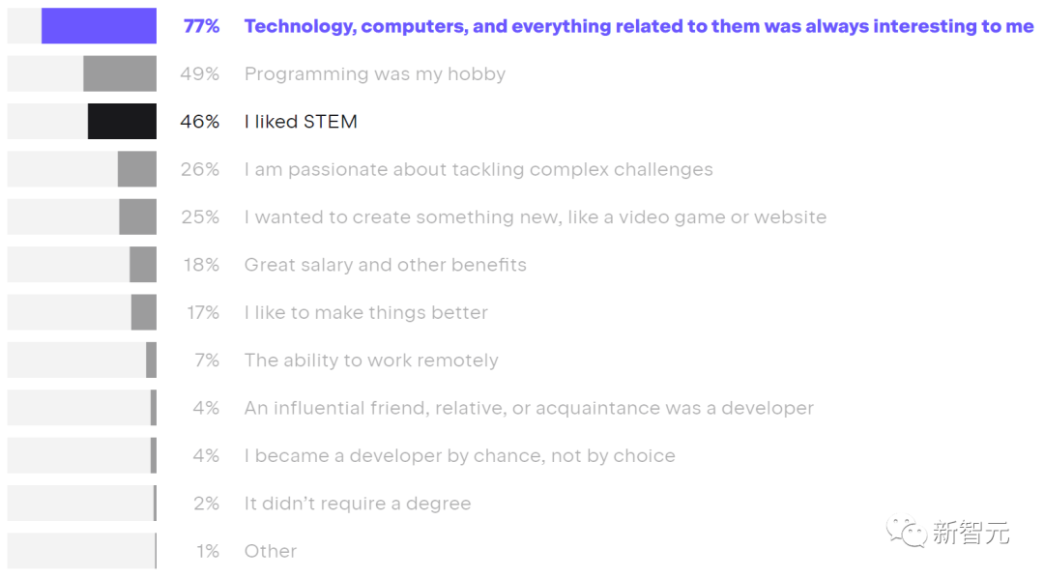Select 'Programming was my hobby' label

(x=375, y=73)
